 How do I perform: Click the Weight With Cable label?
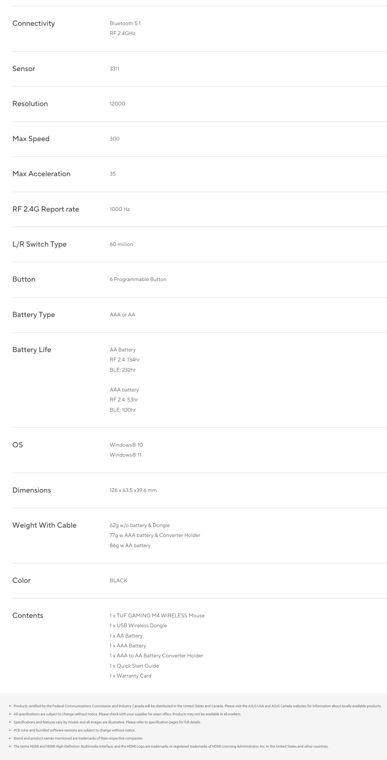[44, 525]
